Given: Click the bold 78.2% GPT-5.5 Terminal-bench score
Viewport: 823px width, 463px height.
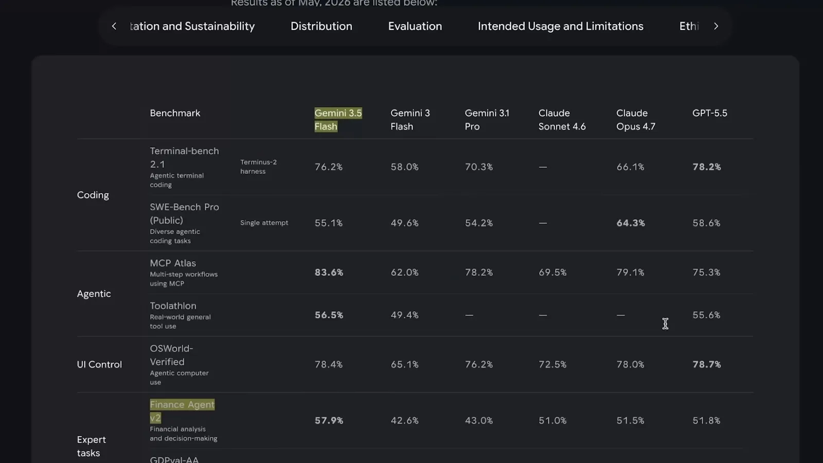Looking at the screenshot, I should 707,167.
